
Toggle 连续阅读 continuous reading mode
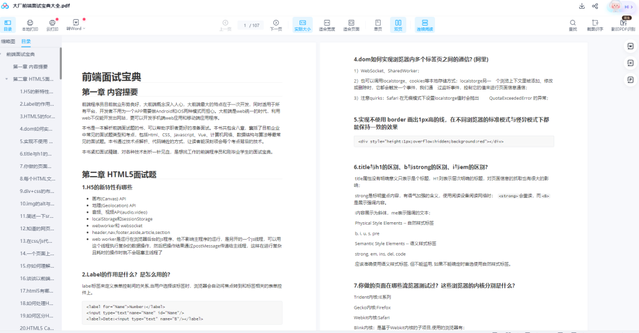click(x=424, y=26)
